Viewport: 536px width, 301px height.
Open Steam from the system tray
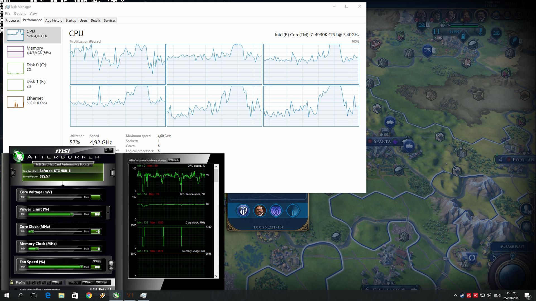pyautogui.click(x=462, y=295)
